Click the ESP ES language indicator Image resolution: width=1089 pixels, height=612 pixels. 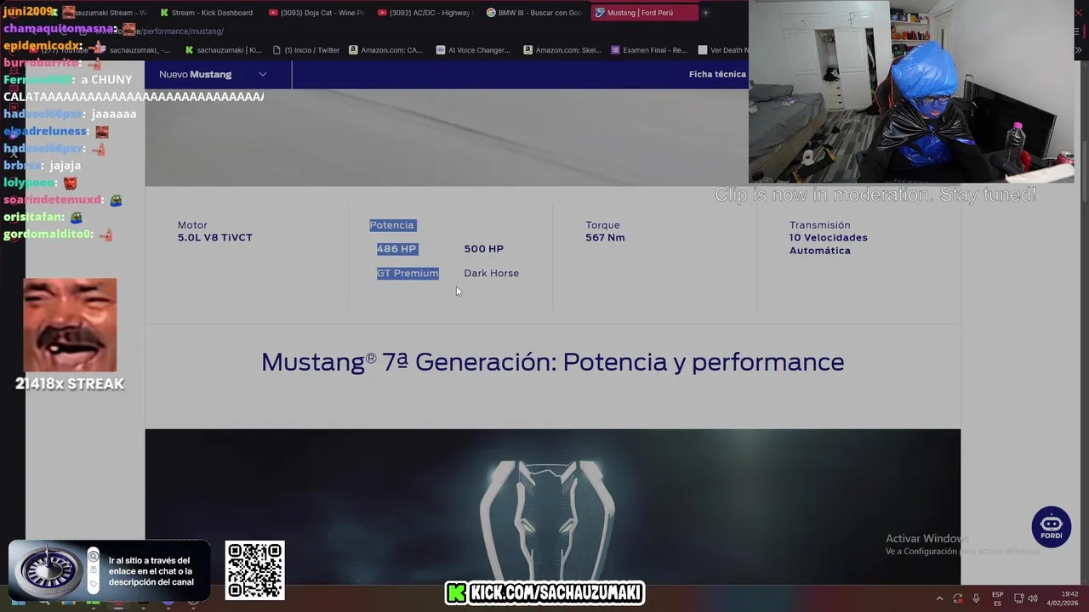pyautogui.click(x=997, y=598)
